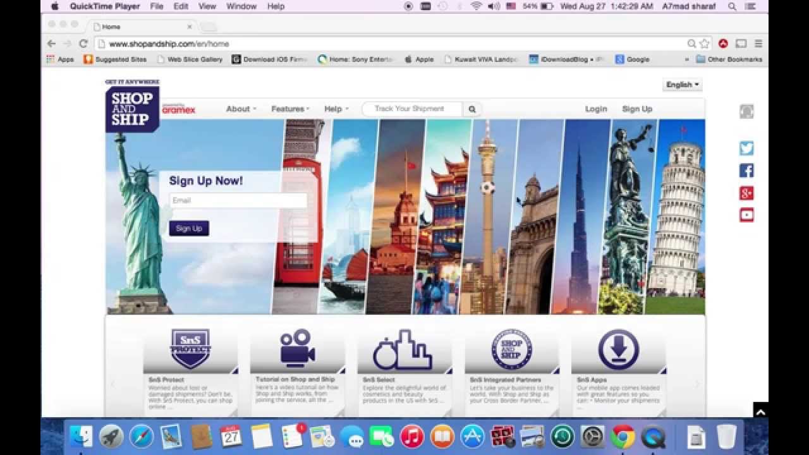Close the Home tab
Screen dimensions: 809x455
coord(190,27)
